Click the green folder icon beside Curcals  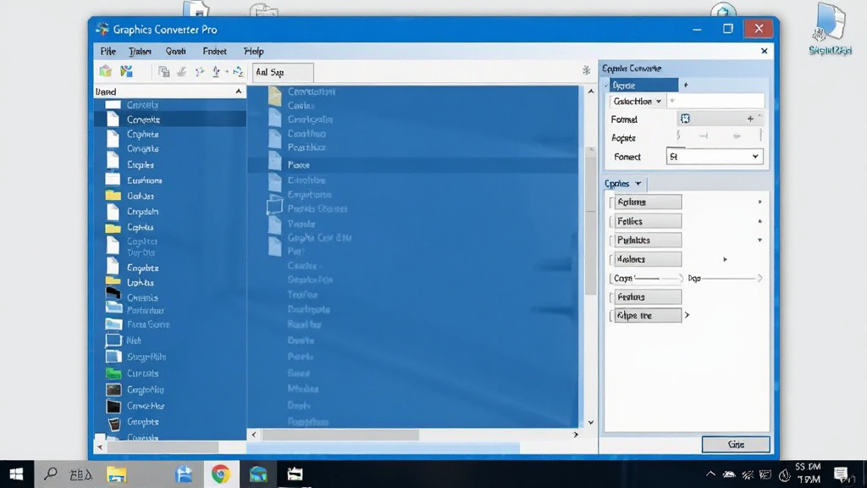click(x=113, y=373)
